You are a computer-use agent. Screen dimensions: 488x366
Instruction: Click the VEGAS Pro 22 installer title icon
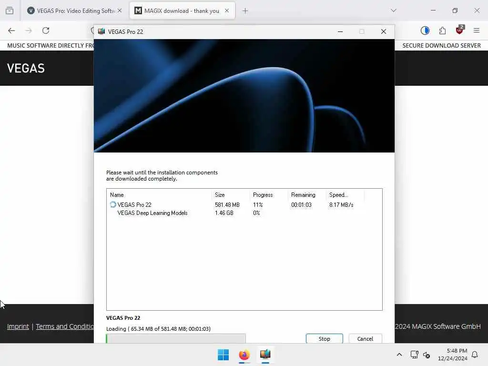102,31
